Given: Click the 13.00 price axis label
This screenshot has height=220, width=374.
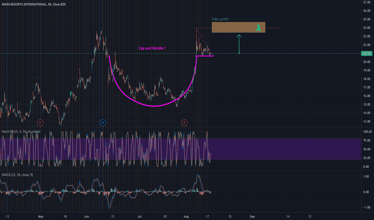Looking at the screenshot, I should (367, 122).
